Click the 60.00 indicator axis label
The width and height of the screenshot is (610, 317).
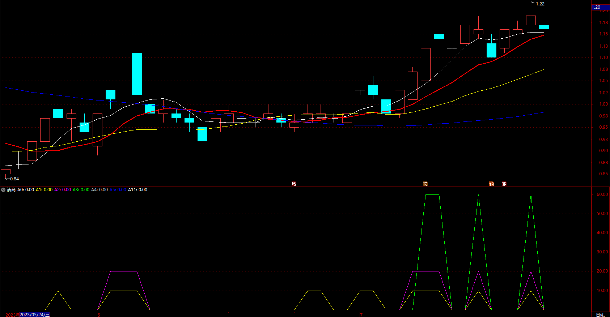(602, 194)
